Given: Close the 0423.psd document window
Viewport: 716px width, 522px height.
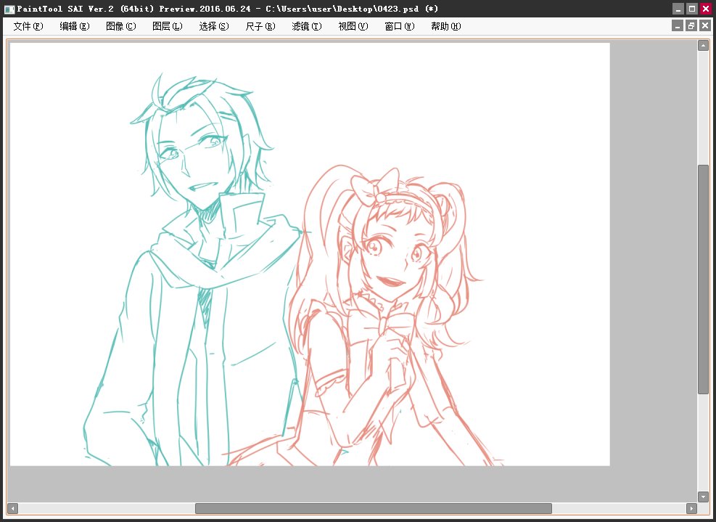Looking at the screenshot, I should [x=705, y=25].
